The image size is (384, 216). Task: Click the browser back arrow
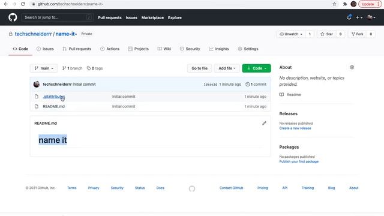click(x=6, y=4)
